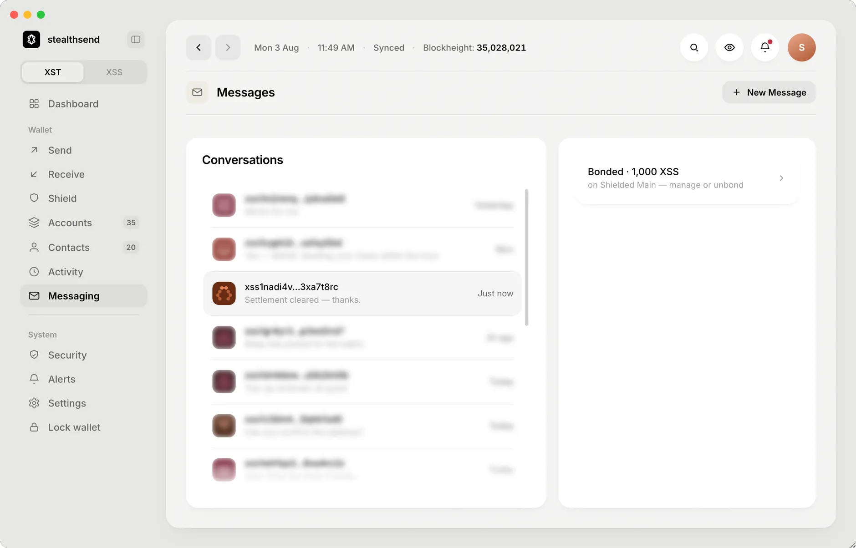
Task: Click the Settlement cleared message preview
Action: 303,300
